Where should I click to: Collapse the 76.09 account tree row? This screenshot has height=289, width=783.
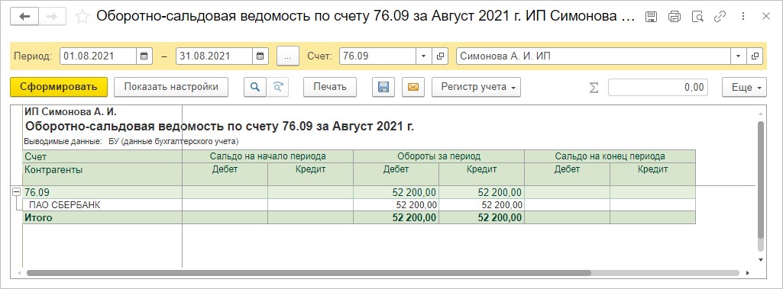(17, 192)
